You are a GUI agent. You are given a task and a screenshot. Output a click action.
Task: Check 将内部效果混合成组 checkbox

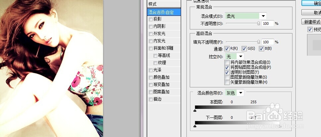(x=227, y=62)
